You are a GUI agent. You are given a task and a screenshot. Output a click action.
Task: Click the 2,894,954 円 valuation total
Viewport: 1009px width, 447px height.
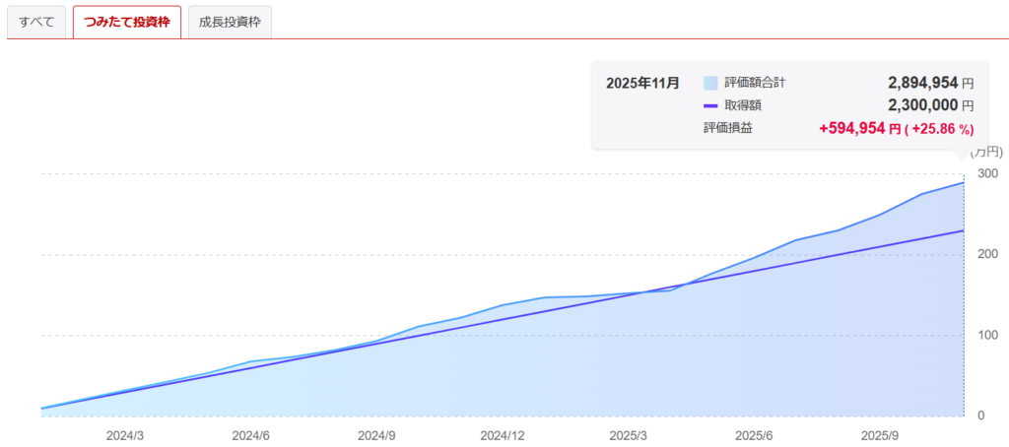(930, 83)
